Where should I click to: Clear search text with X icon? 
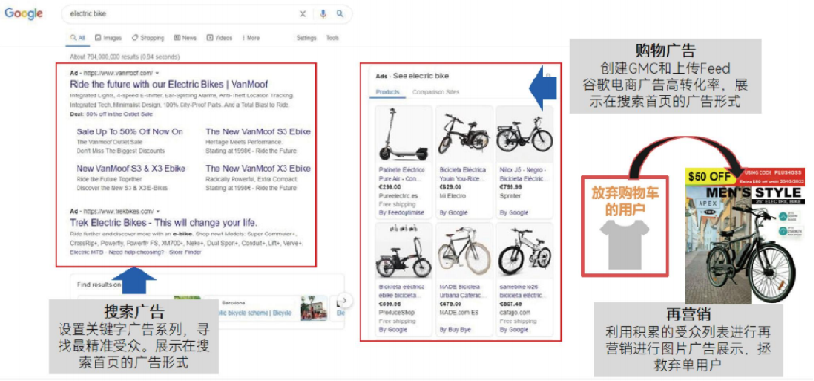pyautogui.click(x=303, y=14)
